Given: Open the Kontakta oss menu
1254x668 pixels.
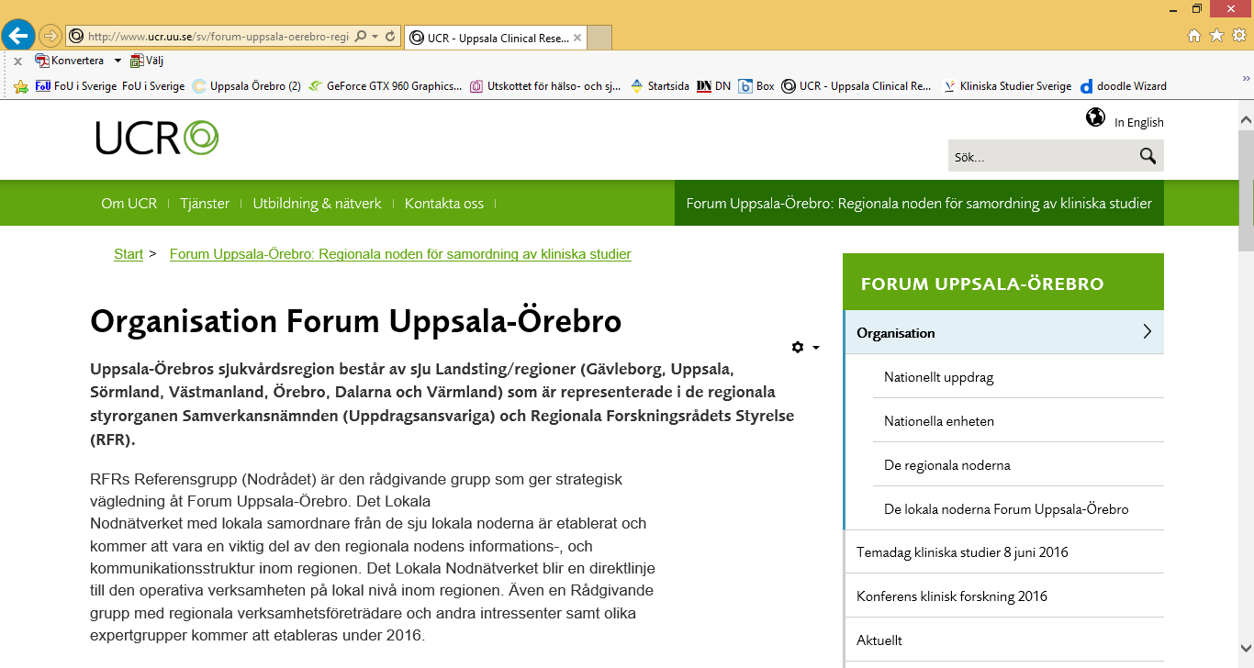Looking at the screenshot, I should click(x=444, y=203).
